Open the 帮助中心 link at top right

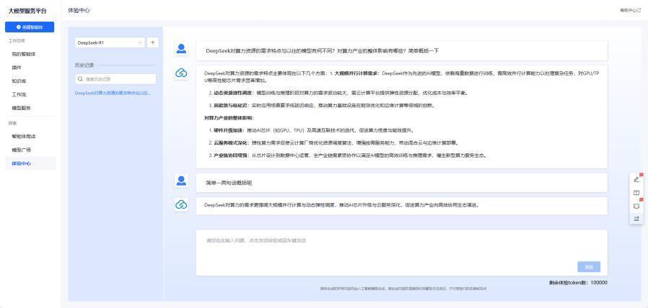(x=629, y=10)
